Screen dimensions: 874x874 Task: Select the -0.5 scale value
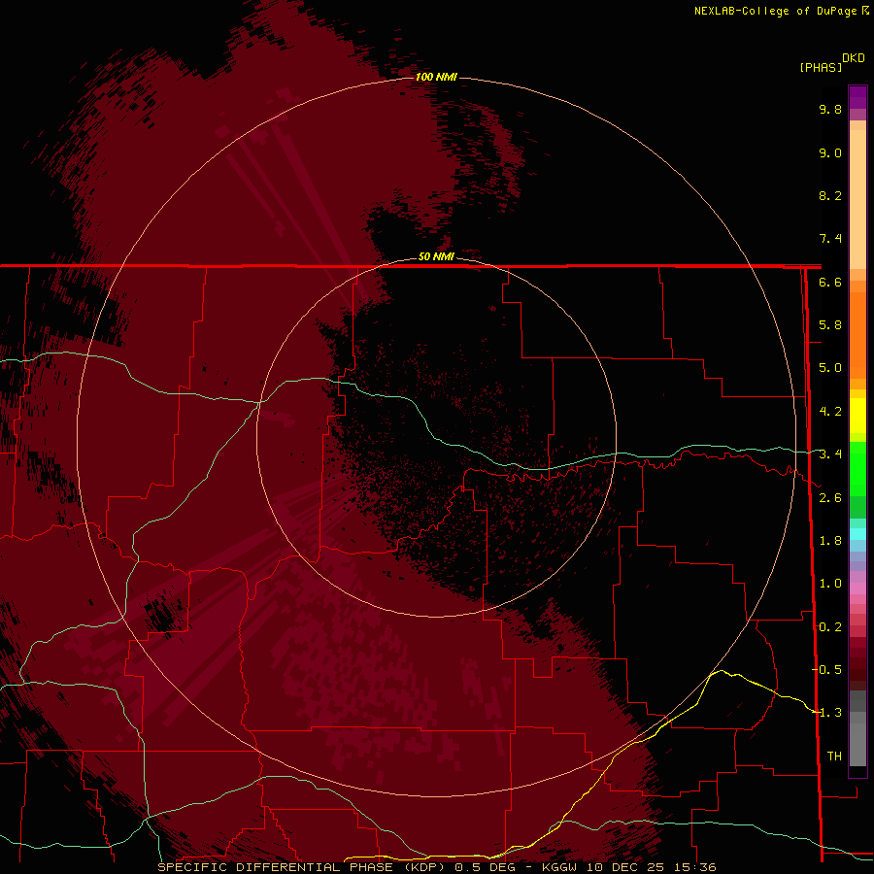coord(826,670)
